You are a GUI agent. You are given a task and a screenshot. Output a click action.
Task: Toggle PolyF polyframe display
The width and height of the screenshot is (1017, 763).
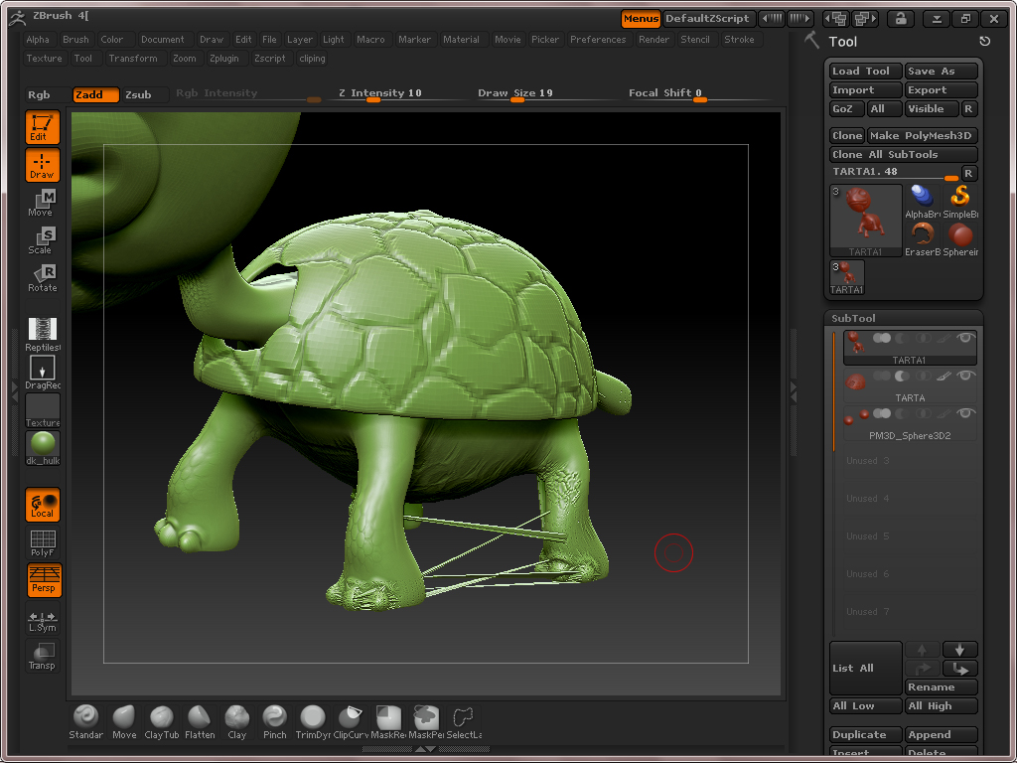(42, 542)
